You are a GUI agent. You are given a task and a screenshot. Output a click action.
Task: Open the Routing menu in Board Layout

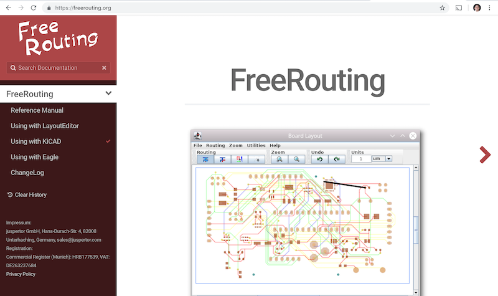tap(215, 145)
